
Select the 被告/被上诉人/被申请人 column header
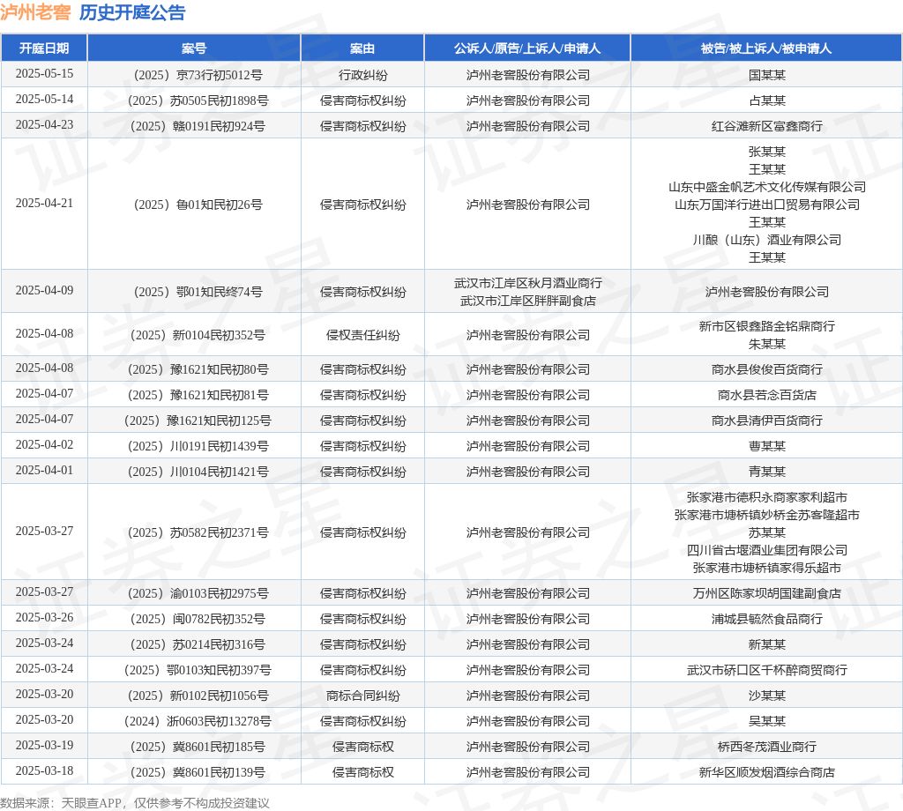click(766, 48)
